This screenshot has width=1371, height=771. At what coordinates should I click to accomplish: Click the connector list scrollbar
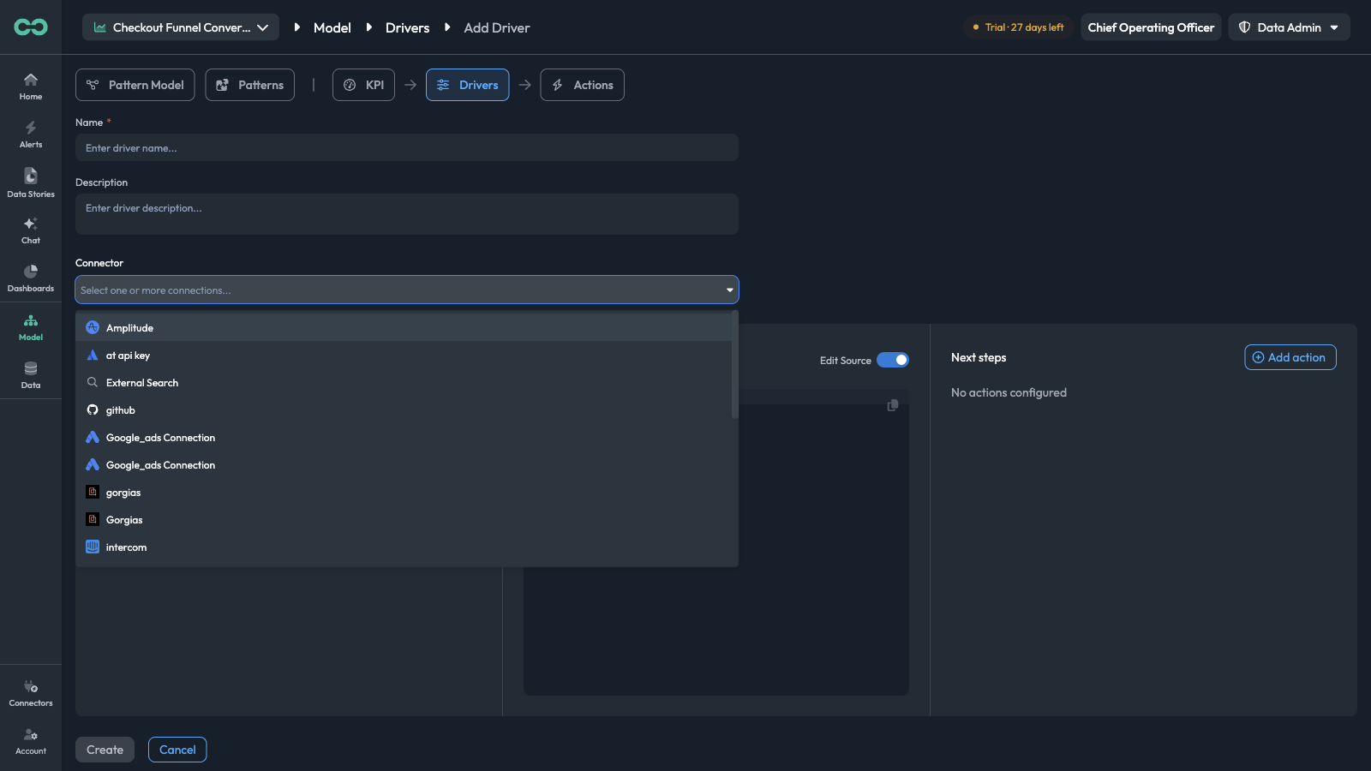point(734,365)
